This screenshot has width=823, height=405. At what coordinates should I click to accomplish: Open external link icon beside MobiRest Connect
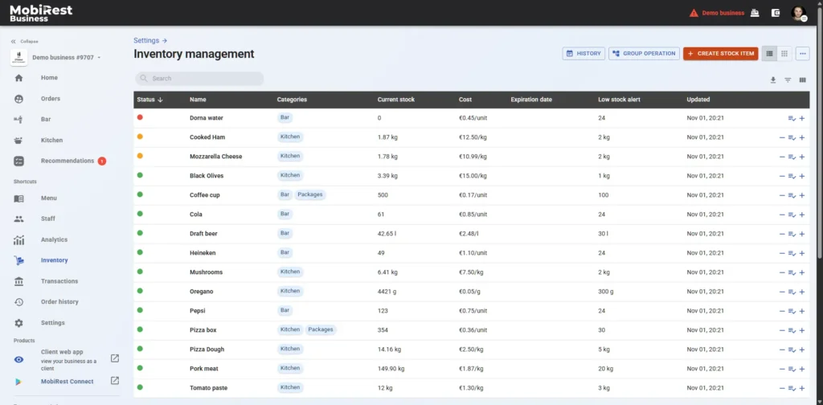114,381
